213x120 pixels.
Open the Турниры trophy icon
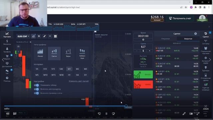(x=206, y=69)
